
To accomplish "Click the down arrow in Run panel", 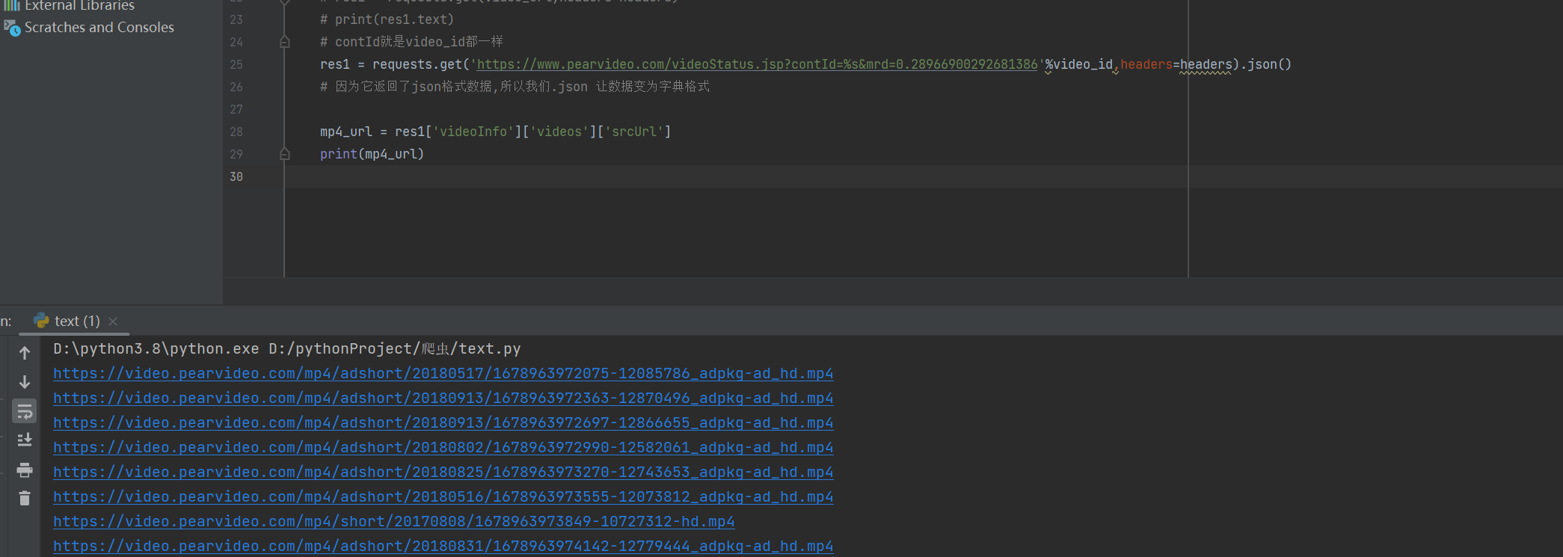I will tap(25, 382).
